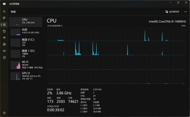The height and width of the screenshot is (117, 190).
Task: Minimize the Task Manager window
Action: (x=171, y=3)
